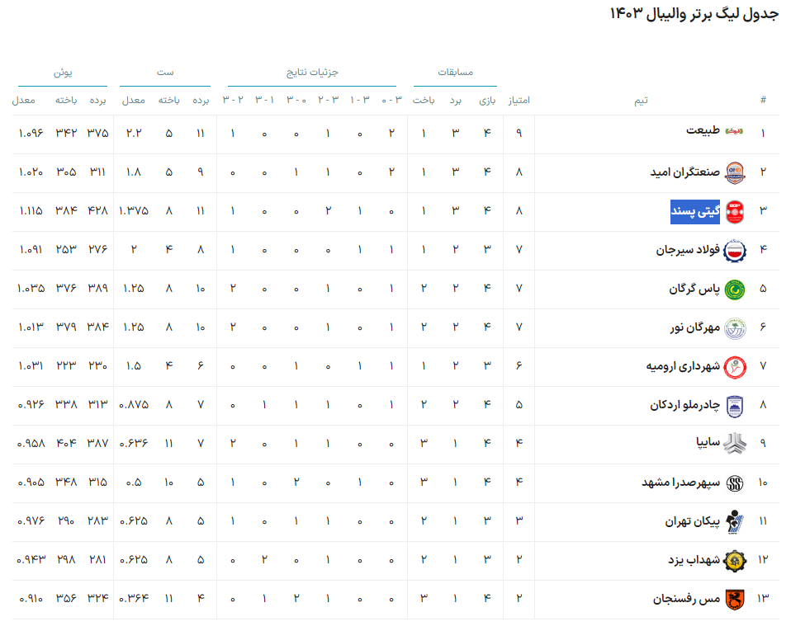The image size is (791, 631).
Task: Click سایپا points lost ۴۰۴
Action: point(66,444)
